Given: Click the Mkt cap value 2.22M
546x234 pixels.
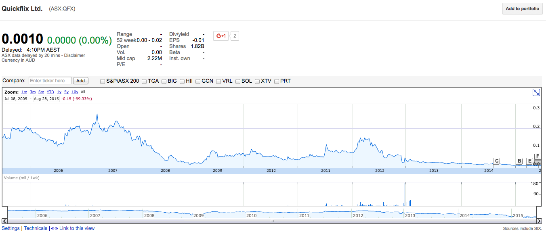Looking at the screenshot, I should tap(155, 58).
